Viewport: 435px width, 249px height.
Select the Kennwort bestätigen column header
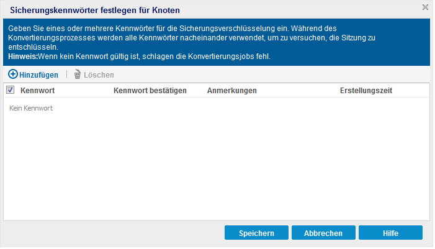coord(150,91)
